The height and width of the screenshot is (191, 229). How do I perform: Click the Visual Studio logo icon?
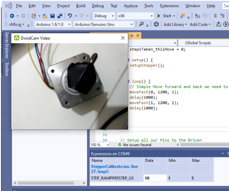(8, 6)
